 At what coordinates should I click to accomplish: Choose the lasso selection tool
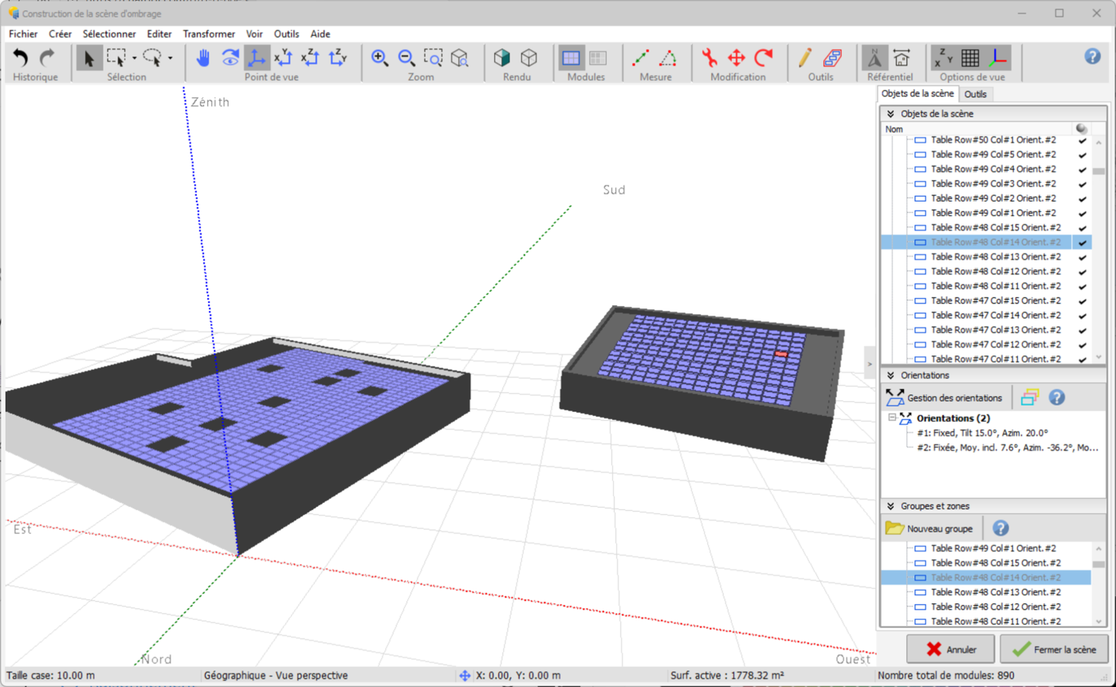[152, 58]
